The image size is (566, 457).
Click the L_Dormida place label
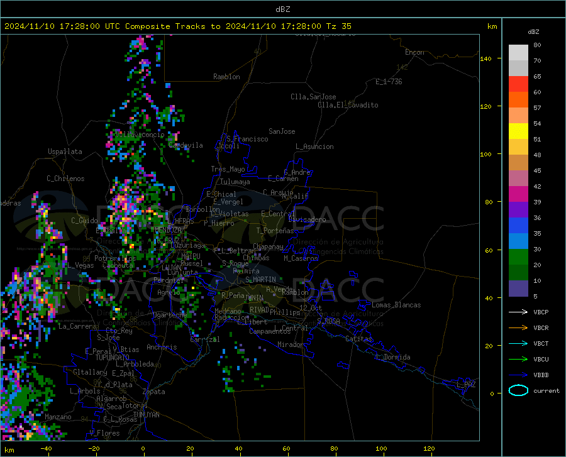pyautogui.click(x=392, y=357)
